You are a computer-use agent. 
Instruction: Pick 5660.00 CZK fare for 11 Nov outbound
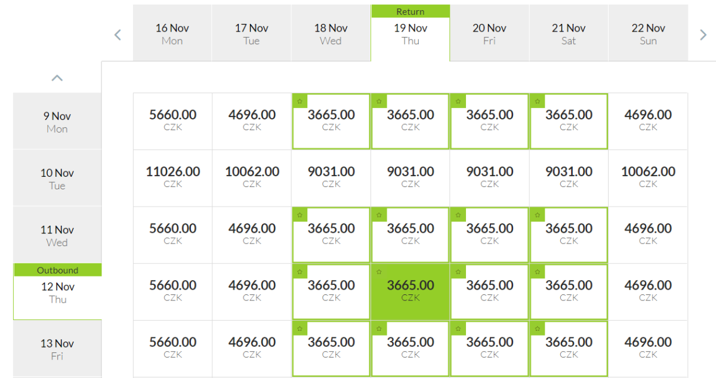point(172,234)
